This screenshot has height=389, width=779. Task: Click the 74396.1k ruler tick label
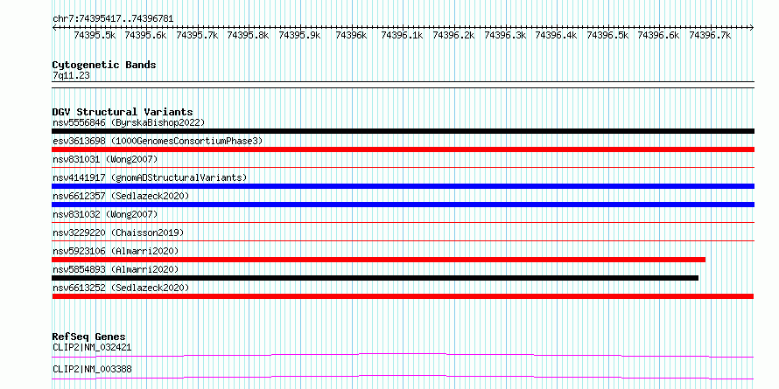pos(402,35)
